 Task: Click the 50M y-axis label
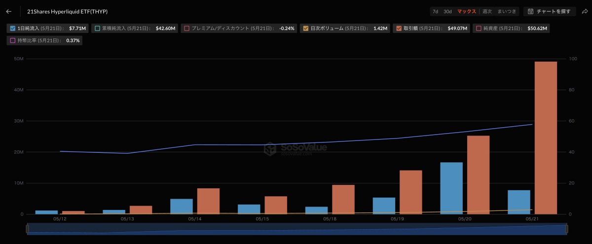coord(19,59)
